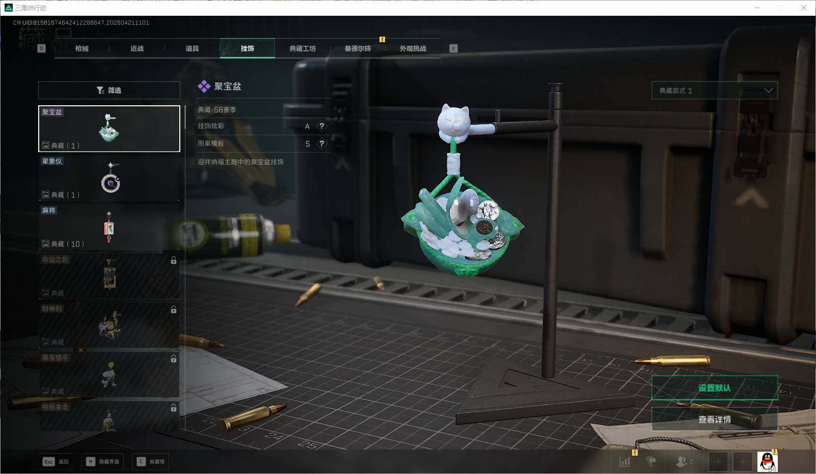Open the statistics bar-chart icon
This screenshot has height=474, width=816.
(625, 462)
